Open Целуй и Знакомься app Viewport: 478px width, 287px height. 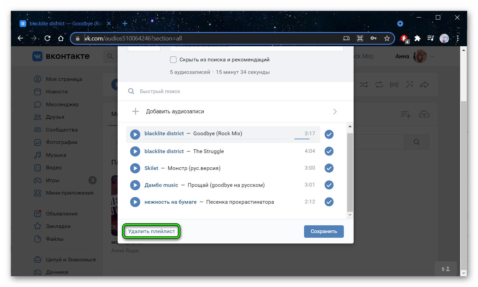65,260
